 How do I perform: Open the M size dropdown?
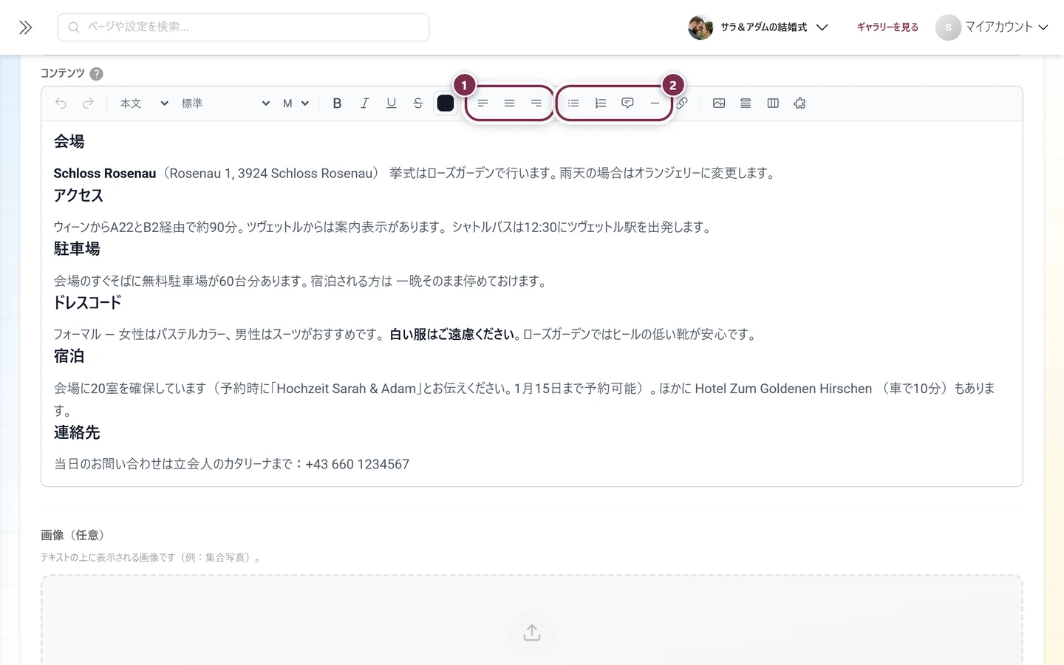(296, 103)
